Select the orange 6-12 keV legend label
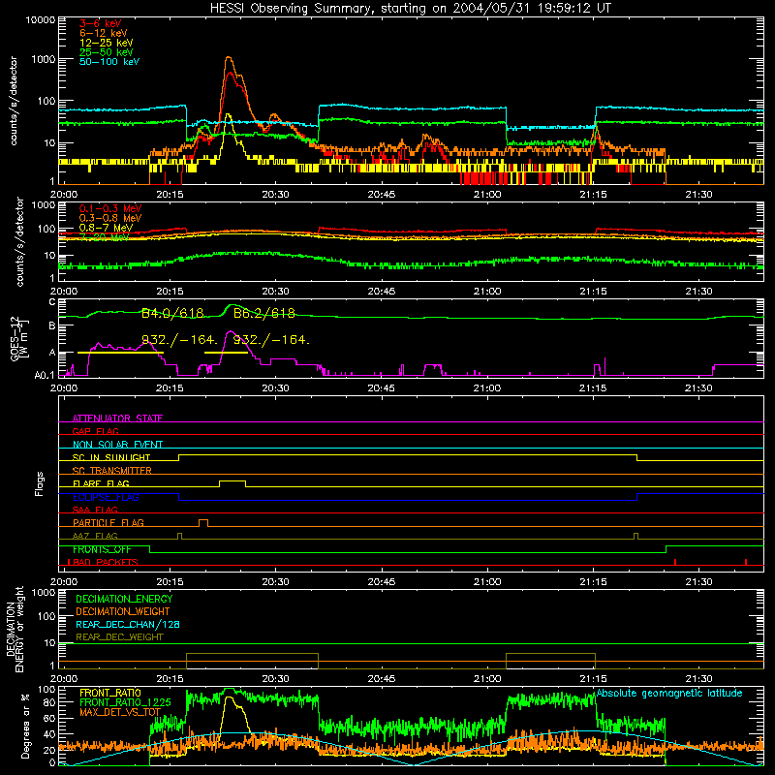775x775 pixels. (104, 33)
